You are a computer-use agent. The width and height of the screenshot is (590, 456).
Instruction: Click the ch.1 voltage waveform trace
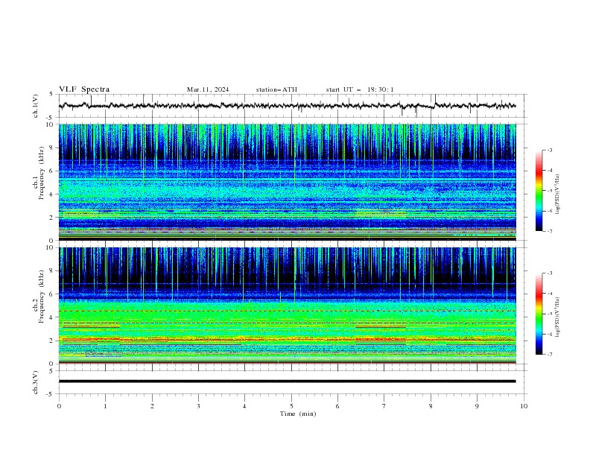(287, 106)
